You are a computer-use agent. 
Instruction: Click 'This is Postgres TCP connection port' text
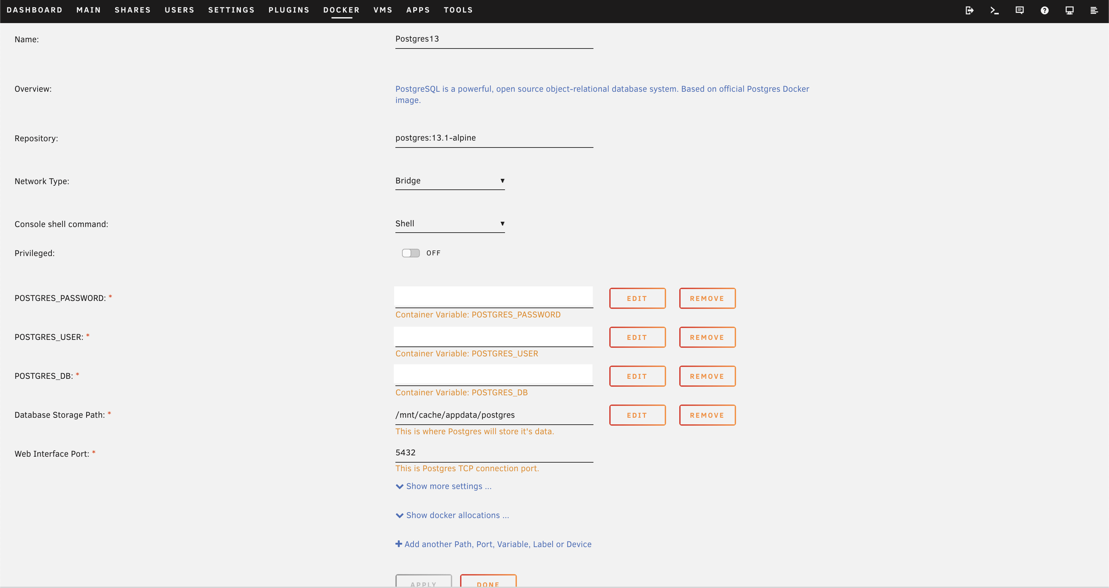click(467, 468)
